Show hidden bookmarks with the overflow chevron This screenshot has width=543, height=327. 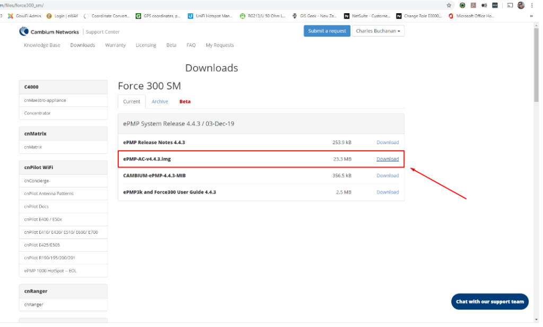click(x=531, y=16)
